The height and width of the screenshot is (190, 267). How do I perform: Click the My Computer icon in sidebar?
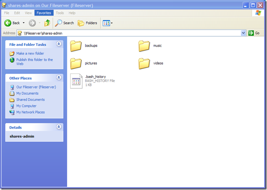[x=12, y=106]
